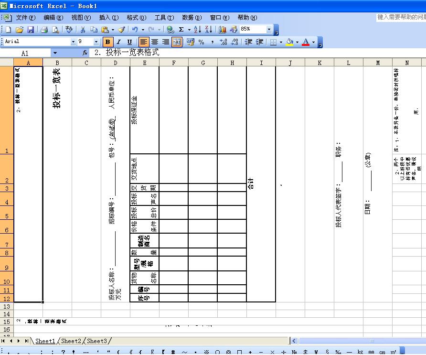
Task: Open the borders style dropdown arrow
Action: [281, 43]
